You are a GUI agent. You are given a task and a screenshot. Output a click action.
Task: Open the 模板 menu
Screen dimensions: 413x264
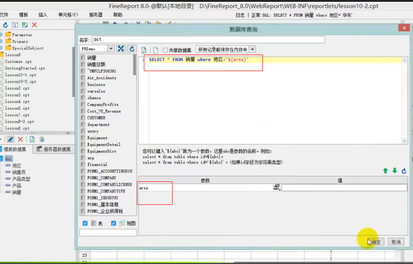24,15
